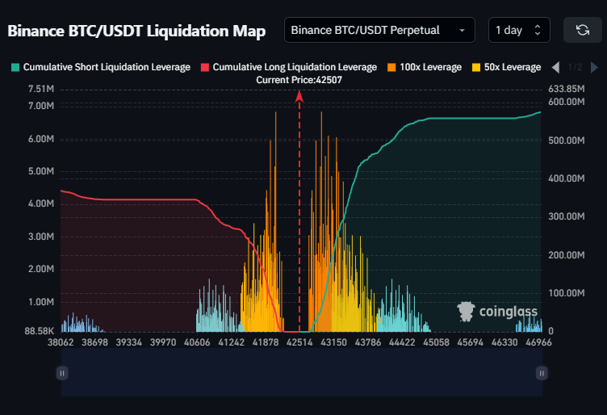607x415 pixels.
Task: Click the Binance BTC/USDT Liquidation Map title
Action: (136, 31)
